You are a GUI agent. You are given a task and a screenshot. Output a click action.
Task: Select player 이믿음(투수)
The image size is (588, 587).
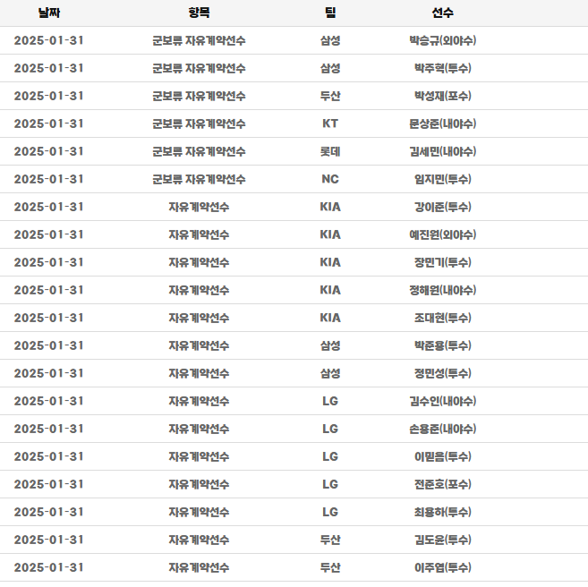coord(442,456)
